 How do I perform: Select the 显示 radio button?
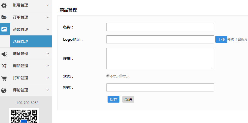pos(121,76)
